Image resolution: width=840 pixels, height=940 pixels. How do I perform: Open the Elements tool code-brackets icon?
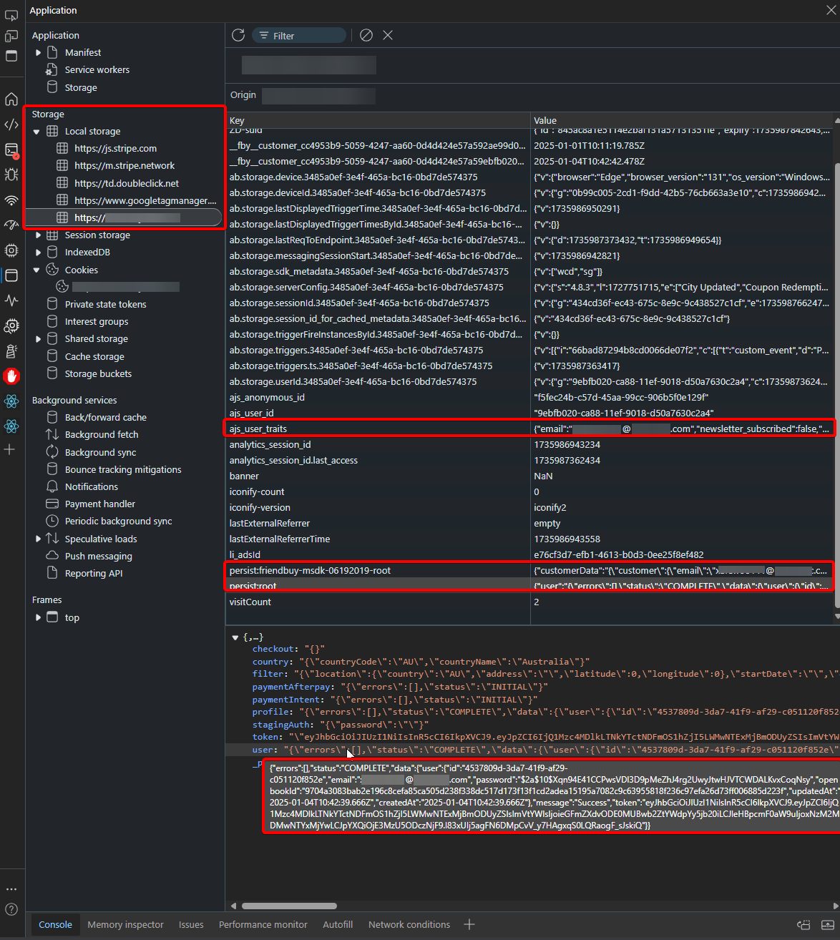(11, 124)
